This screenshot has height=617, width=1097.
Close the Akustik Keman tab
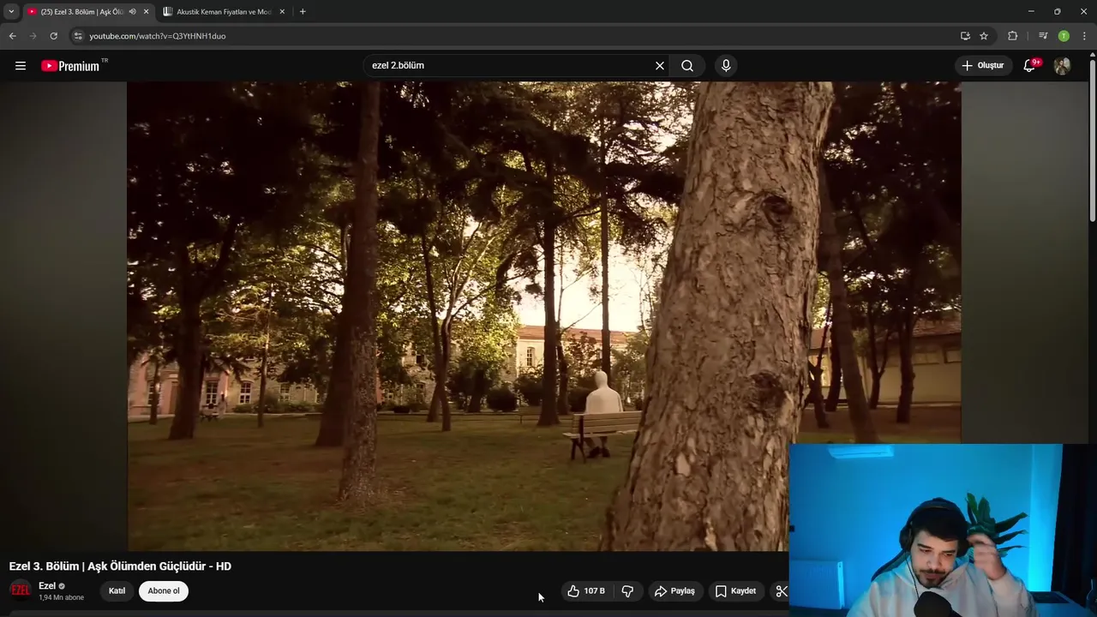282,12
